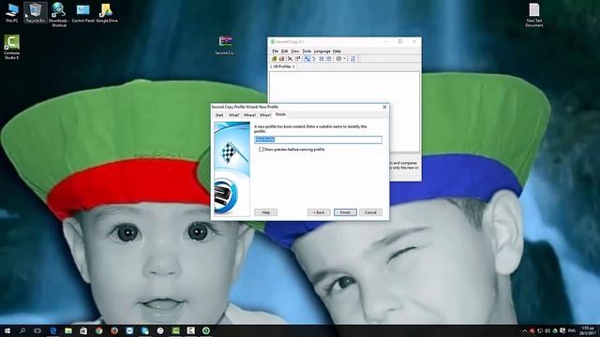Switch to the Start tab in wizard
This screenshot has width=600, height=337.
pos(219,115)
